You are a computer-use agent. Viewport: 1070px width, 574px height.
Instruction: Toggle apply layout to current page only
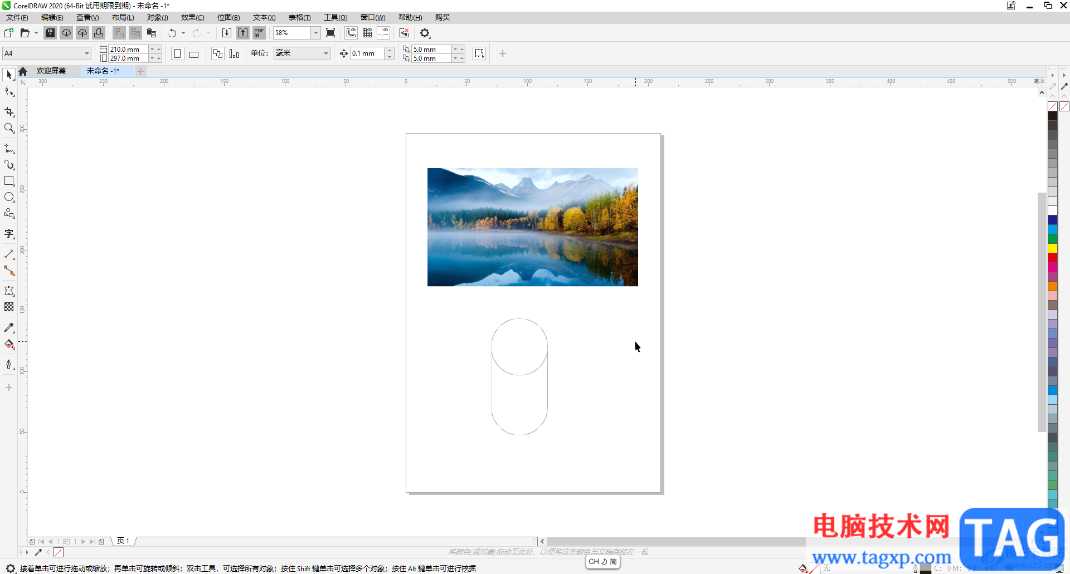pyautogui.click(x=234, y=53)
